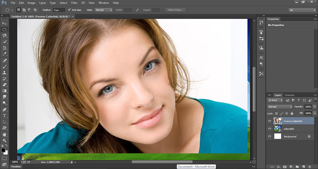Open the Filter menu

(x=74, y=3)
